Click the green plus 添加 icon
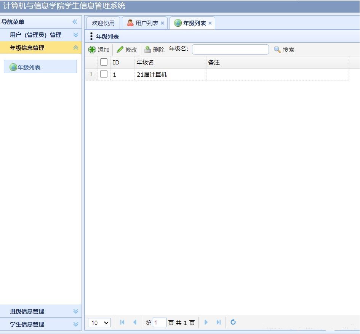This screenshot has height=334, width=360. pyautogui.click(x=92, y=50)
